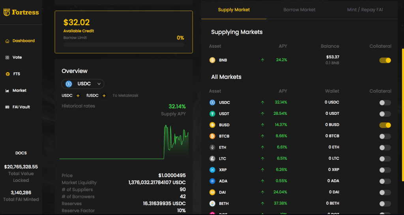Click the Market chart icon

[x=7, y=91]
